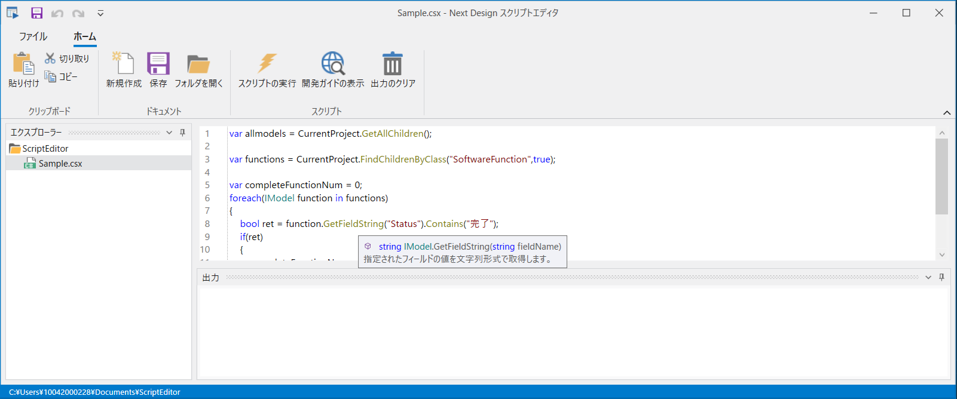This screenshot has width=957, height=399.
Task: Click the undo arrow in title bar
Action: [57, 13]
